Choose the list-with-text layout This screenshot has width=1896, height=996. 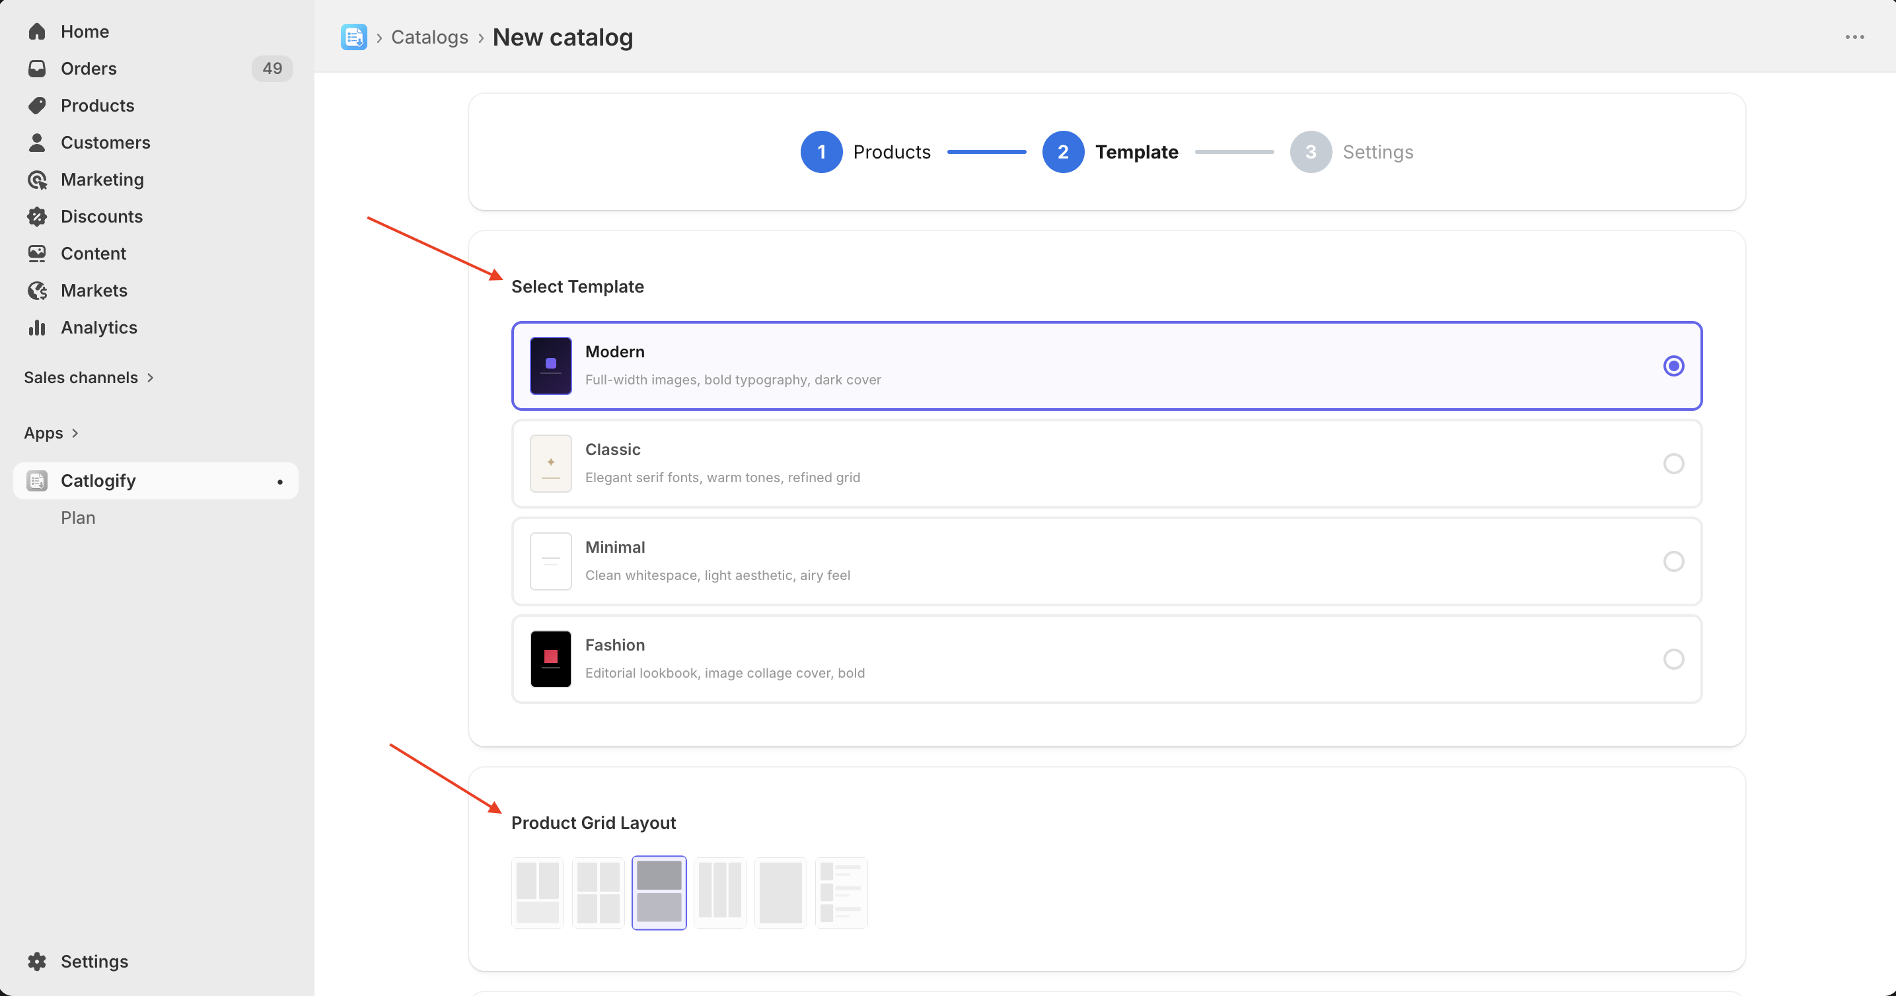(x=841, y=892)
